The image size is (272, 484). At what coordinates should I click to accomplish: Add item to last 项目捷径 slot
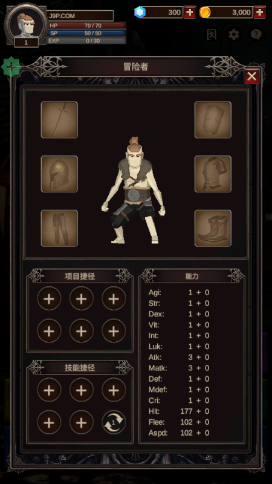coord(114,331)
